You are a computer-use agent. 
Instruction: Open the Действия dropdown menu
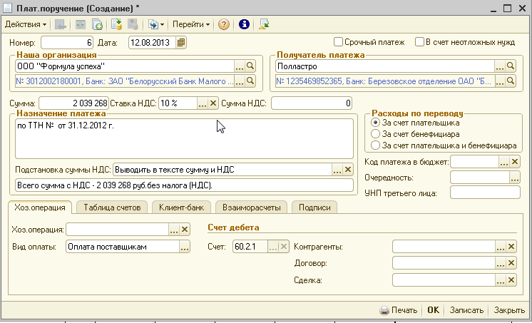click(x=25, y=24)
